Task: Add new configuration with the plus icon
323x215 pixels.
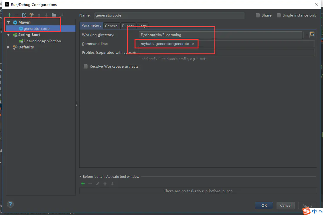Action: point(9,15)
